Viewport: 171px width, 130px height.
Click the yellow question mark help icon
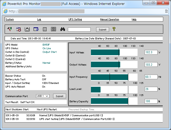click(x=114, y=29)
